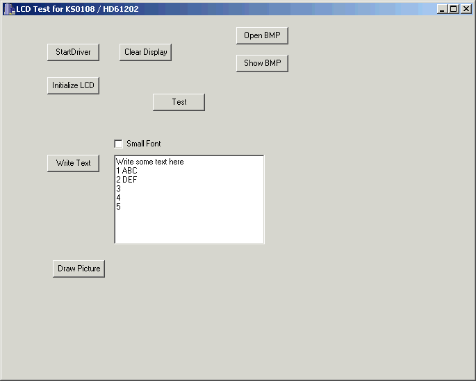476x381 pixels.
Task: Click the Draw Picture button
Action: 79,269
